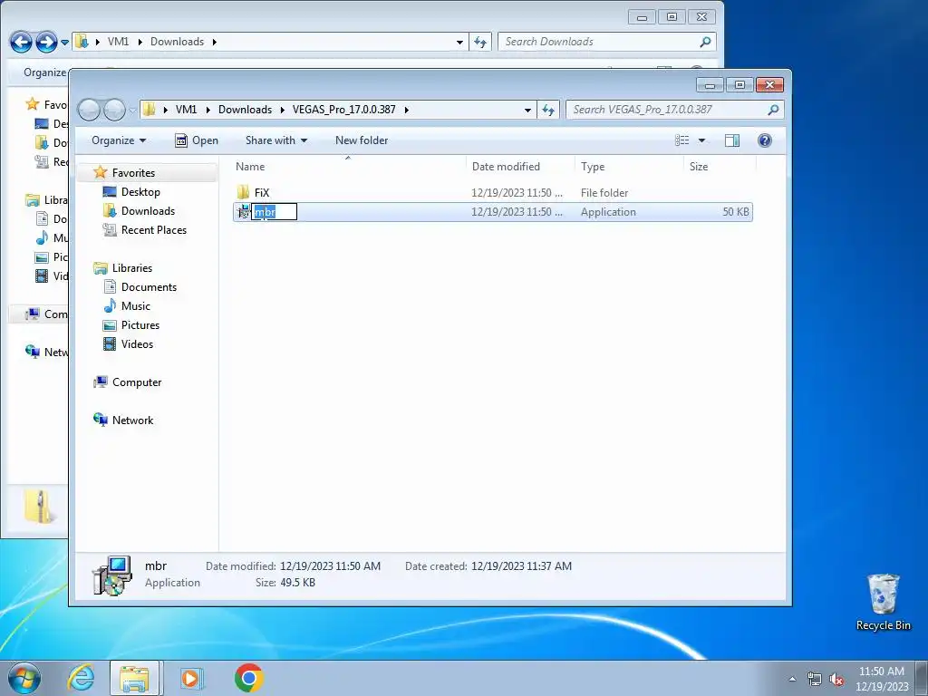Open the Videos library

[x=137, y=343]
